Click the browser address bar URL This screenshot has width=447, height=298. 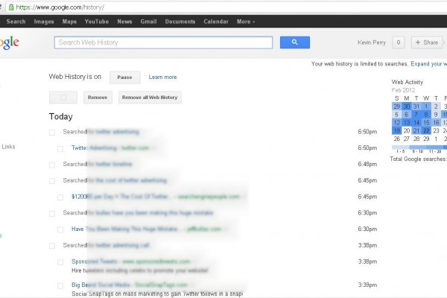click(x=60, y=7)
